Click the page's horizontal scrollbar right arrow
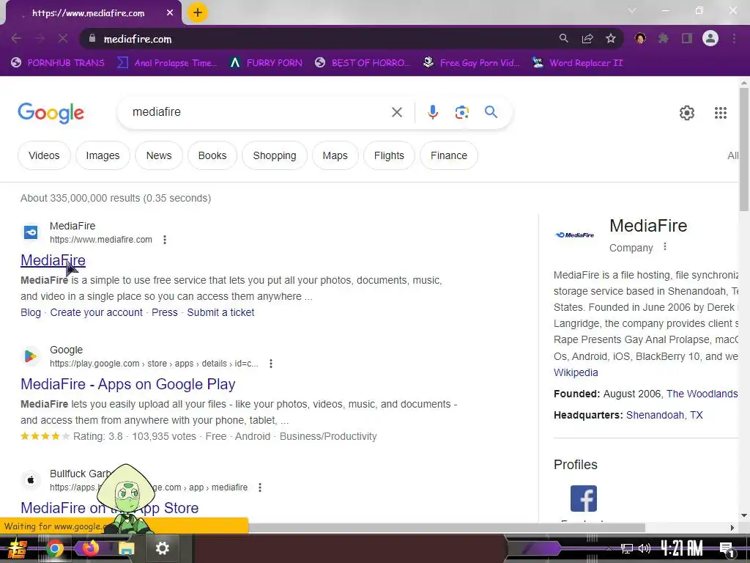 pos(732,528)
